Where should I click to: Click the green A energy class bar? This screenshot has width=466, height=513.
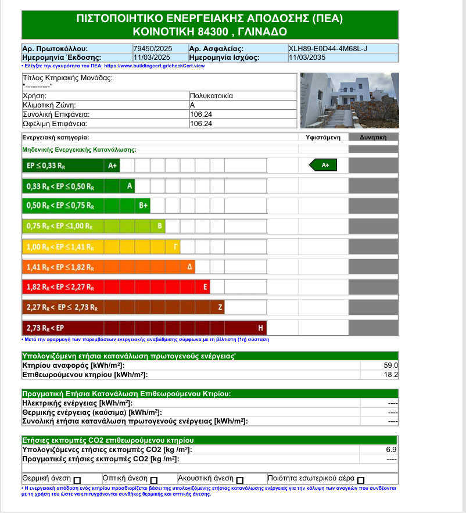[x=79, y=186]
